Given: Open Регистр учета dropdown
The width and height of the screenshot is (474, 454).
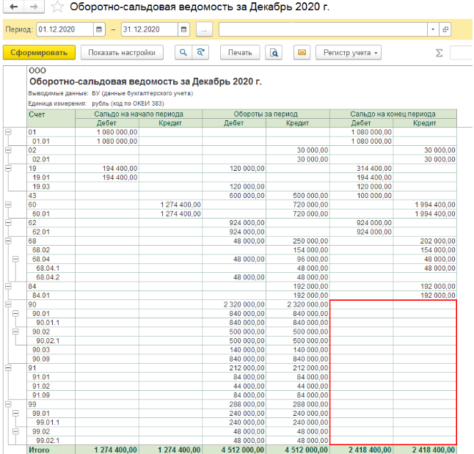Looking at the screenshot, I should (349, 53).
